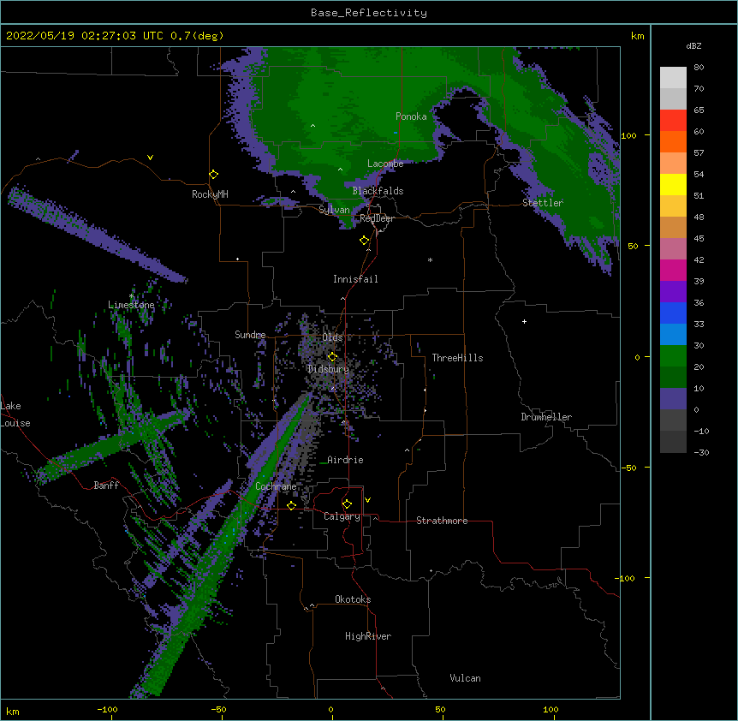The height and width of the screenshot is (721, 738).
Task: Click the Limestone label
Action: (x=131, y=305)
